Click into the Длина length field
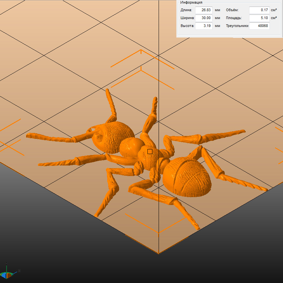The width and height of the screenshot is (283, 283). [x=204, y=10]
